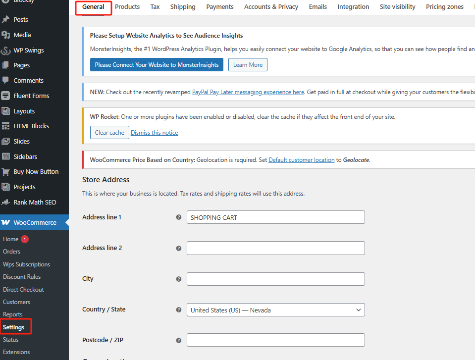Image resolution: width=475 pixels, height=360 pixels.
Task: Click help icon beside Address line 1
Action: (x=179, y=217)
